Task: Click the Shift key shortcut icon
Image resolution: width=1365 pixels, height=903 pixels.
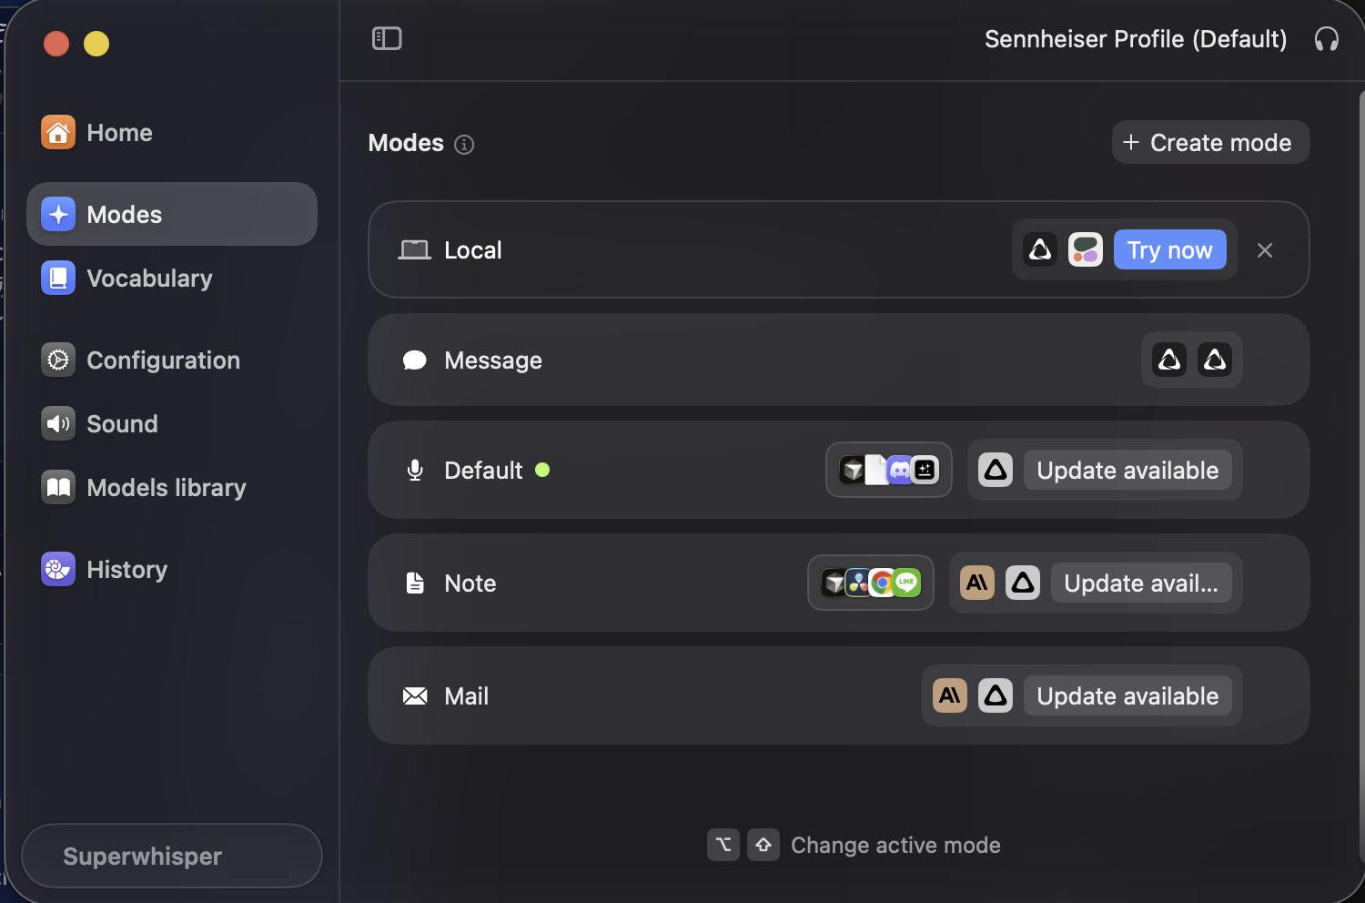Action: pos(763,845)
